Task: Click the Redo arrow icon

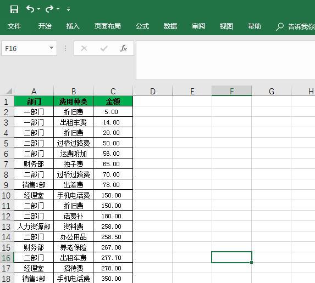Action: click(x=49, y=9)
